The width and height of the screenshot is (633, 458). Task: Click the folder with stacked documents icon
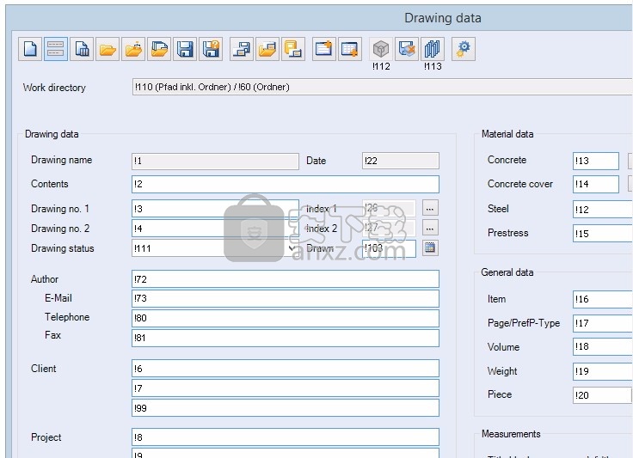click(x=159, y=49)
